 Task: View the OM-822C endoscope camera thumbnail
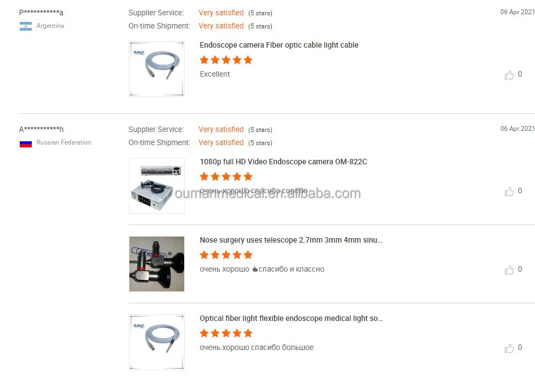[x=157, y=186]
